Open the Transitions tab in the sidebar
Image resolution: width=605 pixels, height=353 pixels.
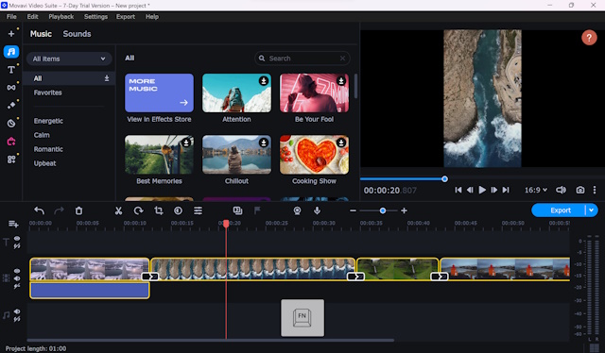tap(11, 88)
